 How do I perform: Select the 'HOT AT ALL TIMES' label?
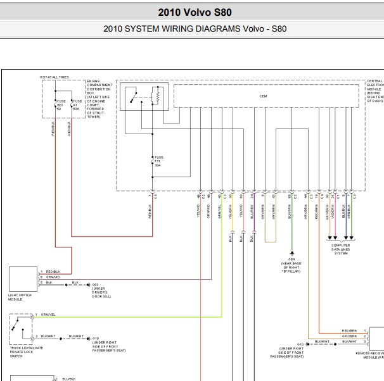(54, 77)
